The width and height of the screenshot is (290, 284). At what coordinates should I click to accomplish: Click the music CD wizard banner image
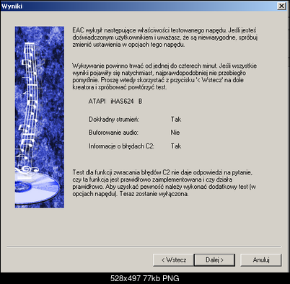point(40,117)
